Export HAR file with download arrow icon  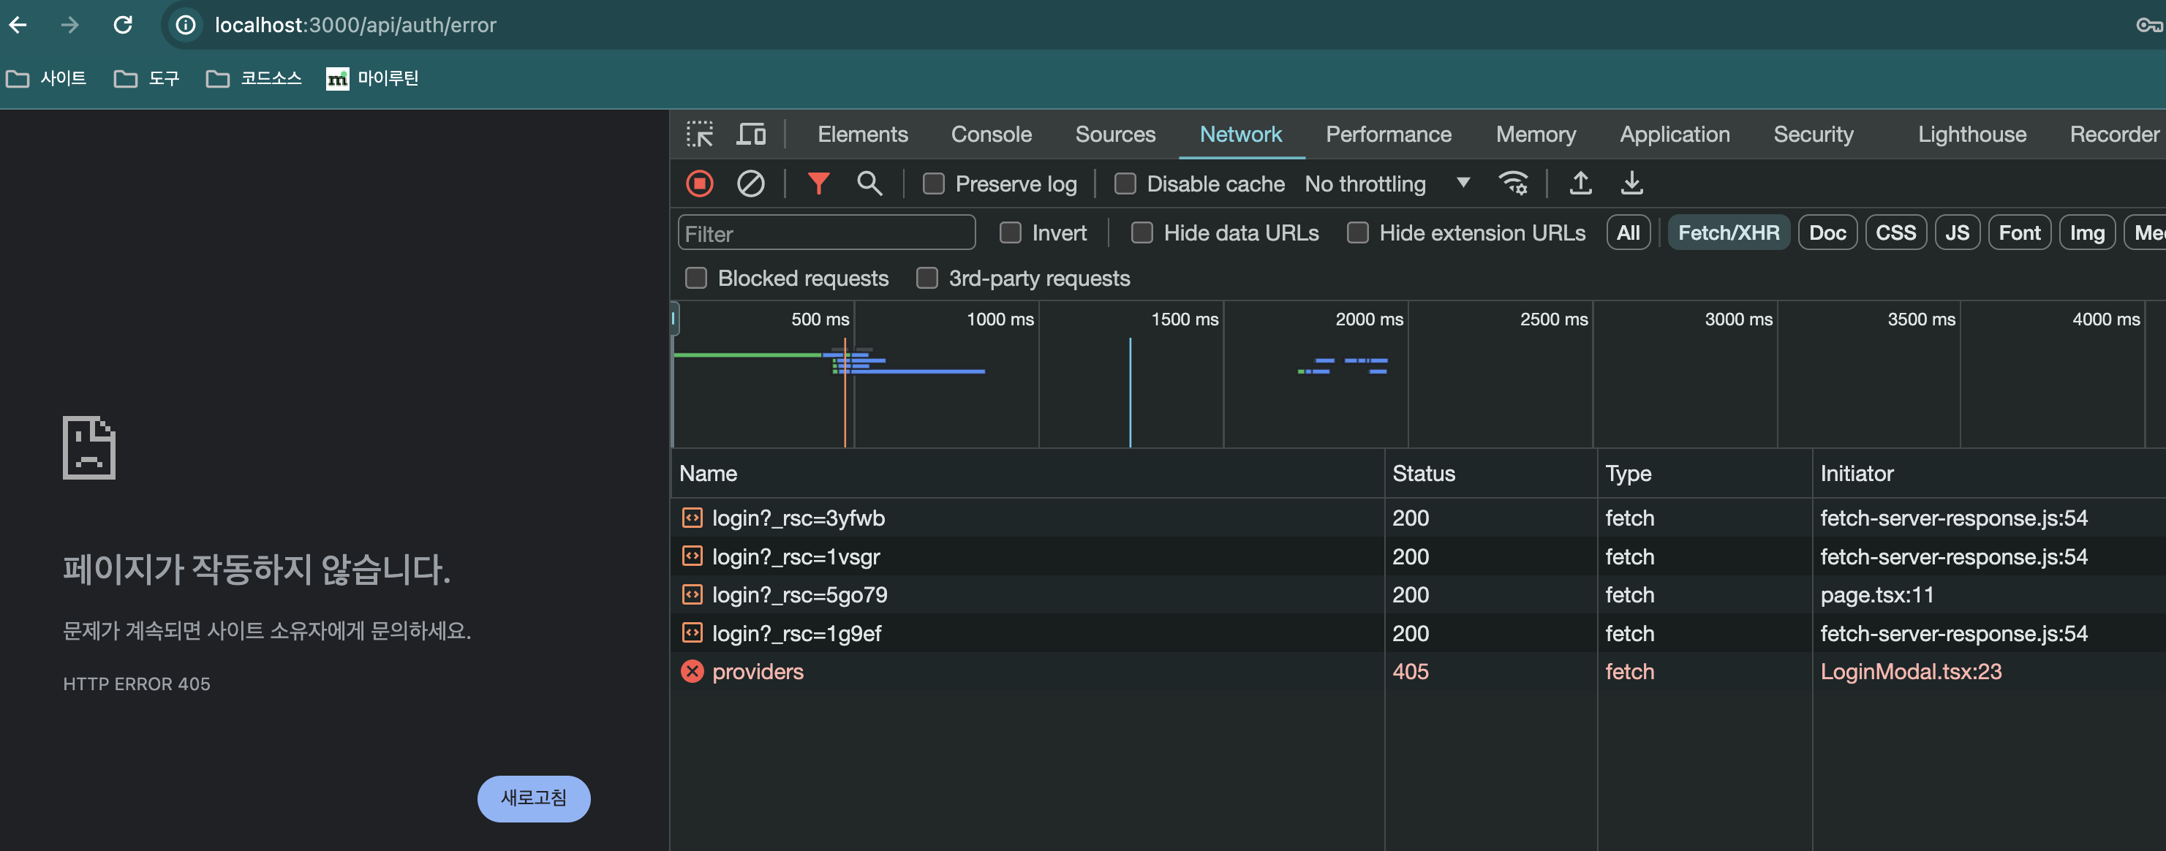1631,184
